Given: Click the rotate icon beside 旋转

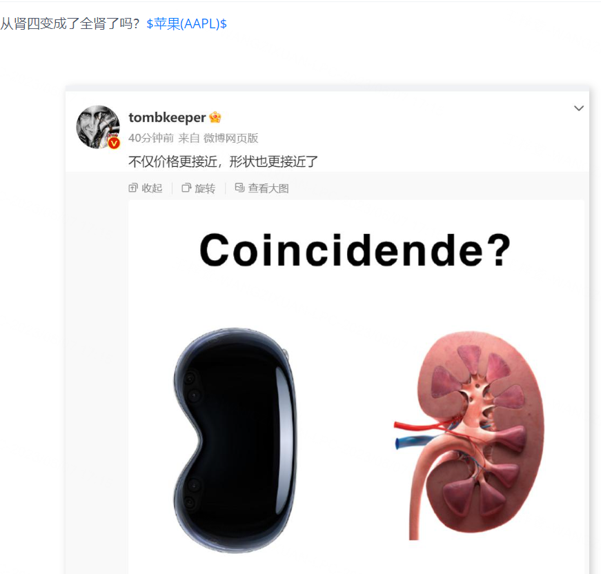Looking at the screenshot, I should [186, 188].
